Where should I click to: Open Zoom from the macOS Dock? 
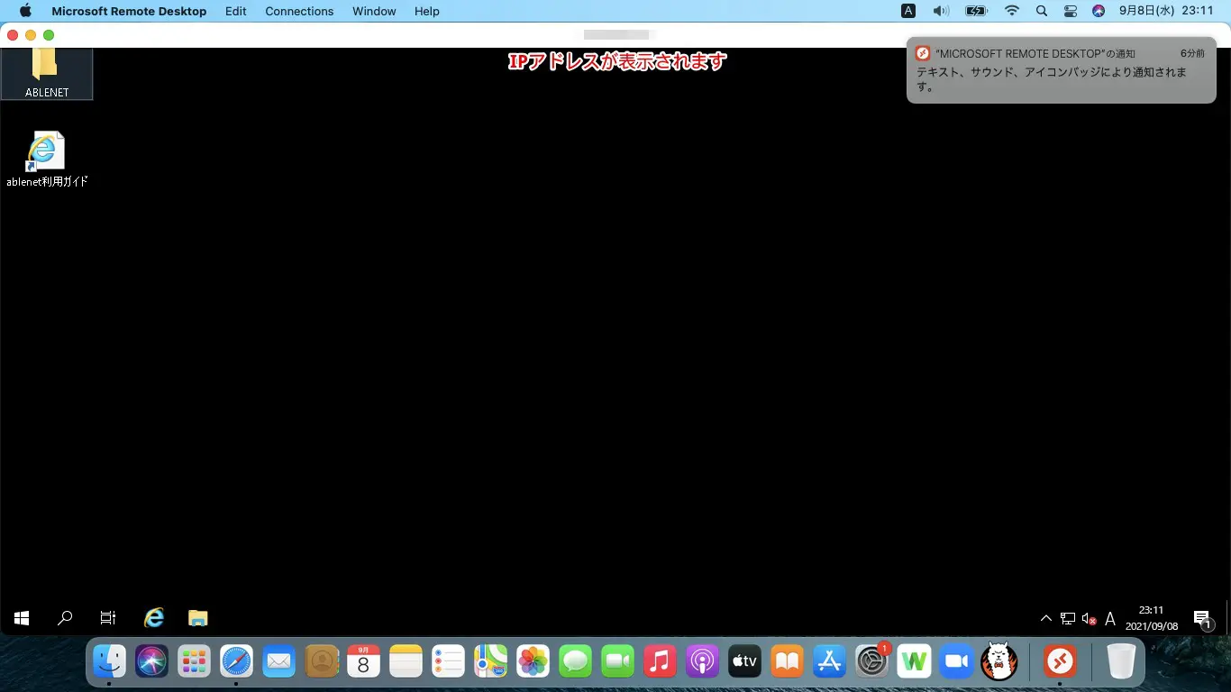[954, 662]
